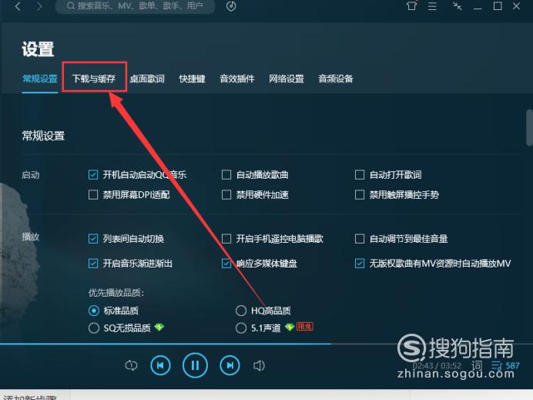Uncheck 开机自动启动QQ音乐
The image size is (533, 400).
93,175
